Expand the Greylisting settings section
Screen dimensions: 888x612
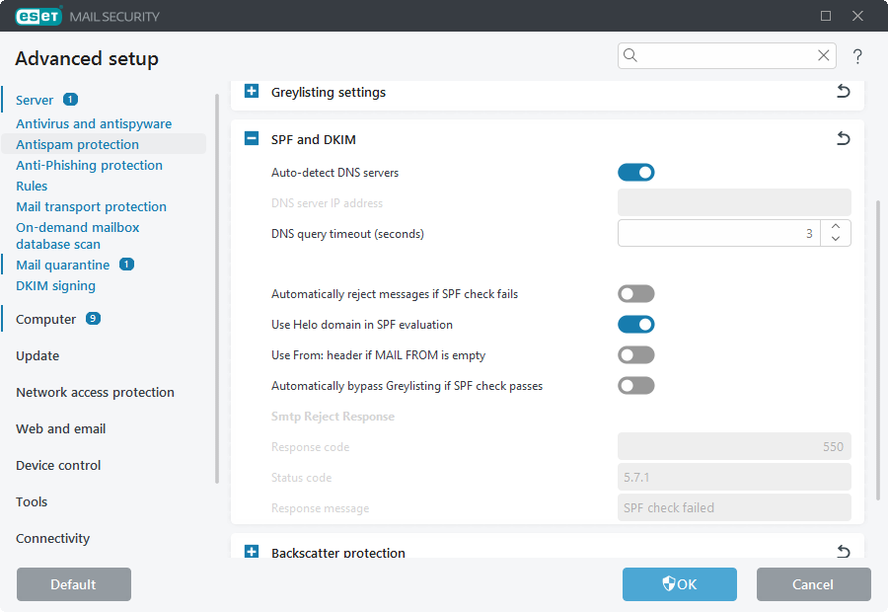252,92
